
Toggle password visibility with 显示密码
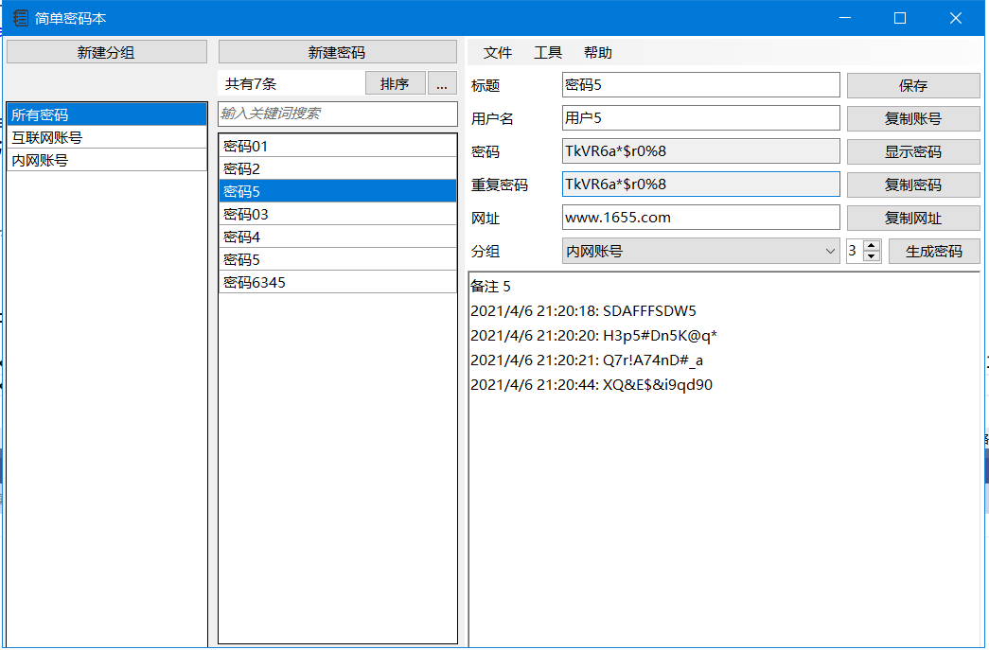pos(912,151)
